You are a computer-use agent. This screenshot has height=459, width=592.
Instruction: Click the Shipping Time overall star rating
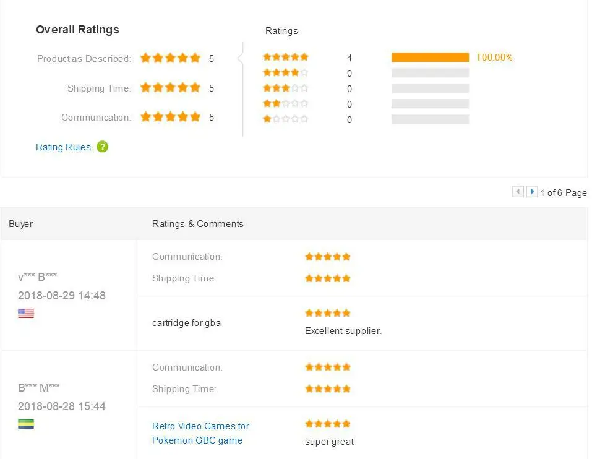[x=170, y=88]
